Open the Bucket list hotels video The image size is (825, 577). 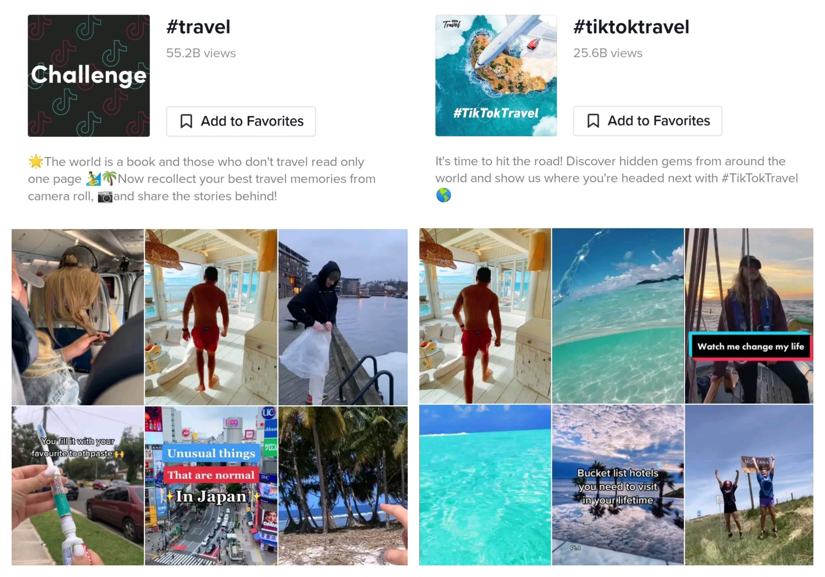click(618, 485)
